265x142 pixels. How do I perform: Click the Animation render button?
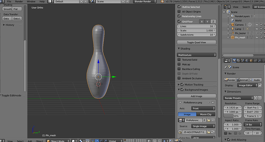click(242, 80)
